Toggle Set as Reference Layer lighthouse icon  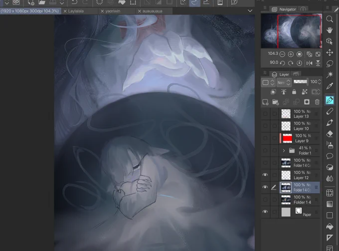click(284, 92)
